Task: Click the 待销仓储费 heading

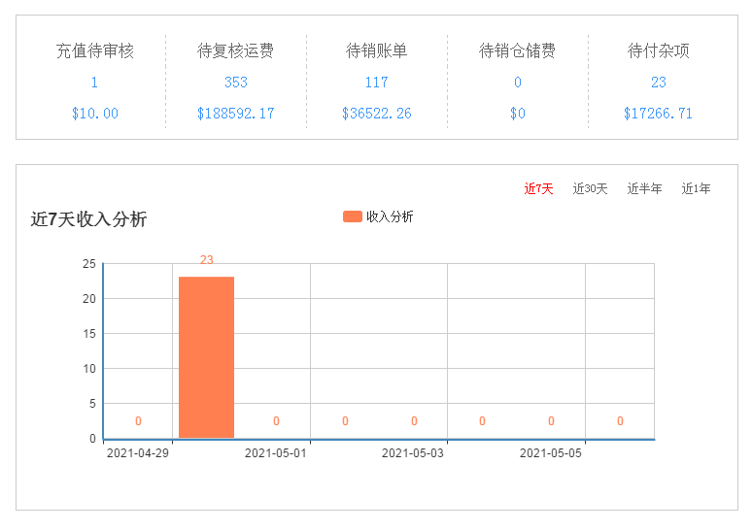Action: pos(518,50)
